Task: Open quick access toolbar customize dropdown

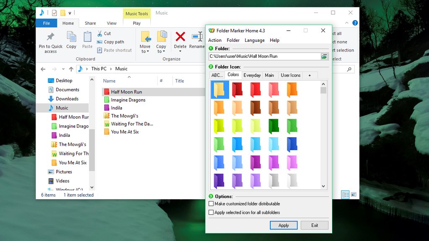Action: point(70,13)
